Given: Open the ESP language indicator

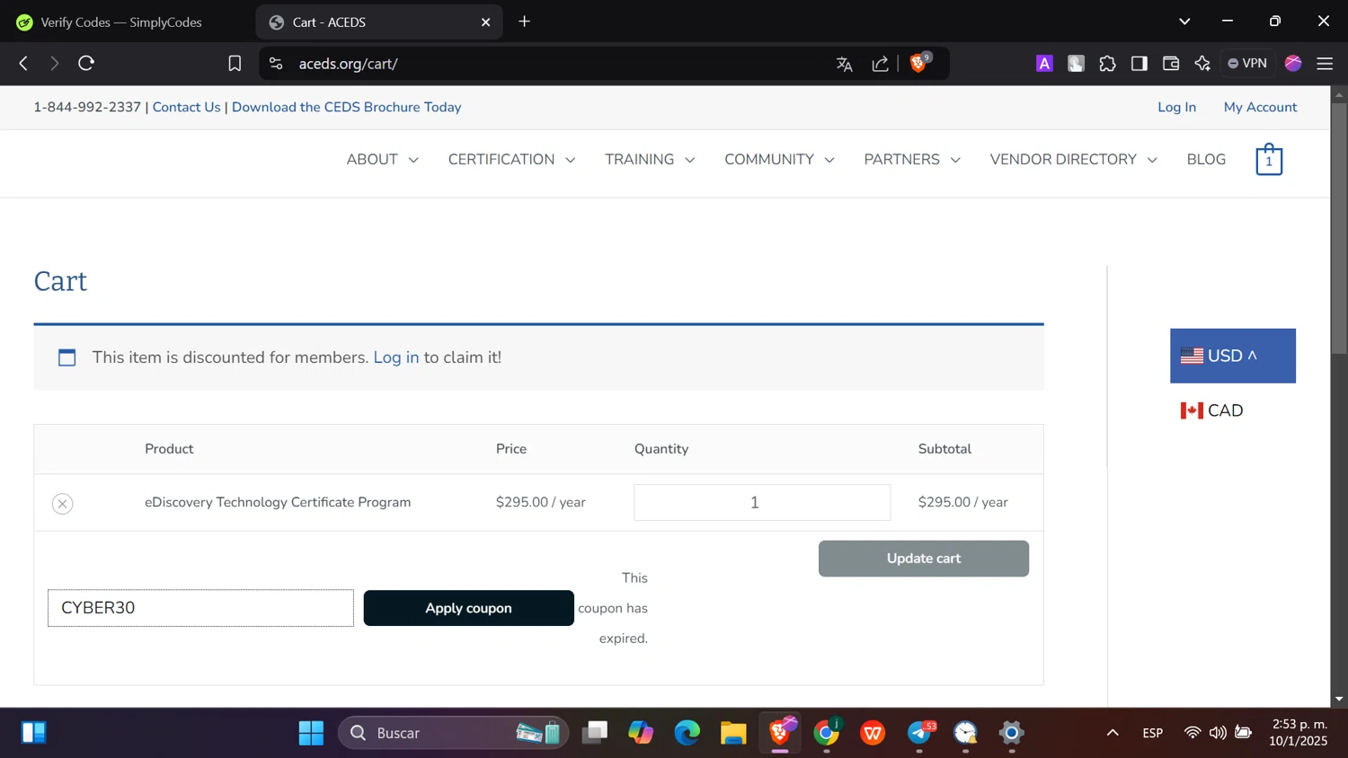Looking at the screenshot, I should 1153,733.
